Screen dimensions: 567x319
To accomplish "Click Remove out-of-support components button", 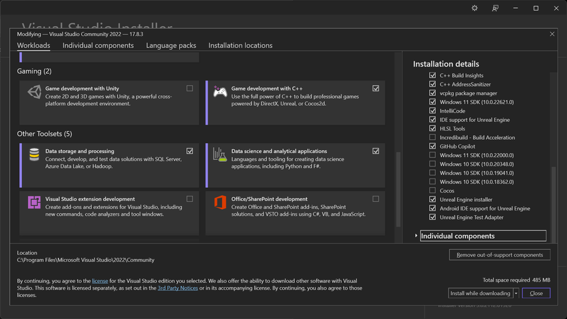I will (500, 254).
